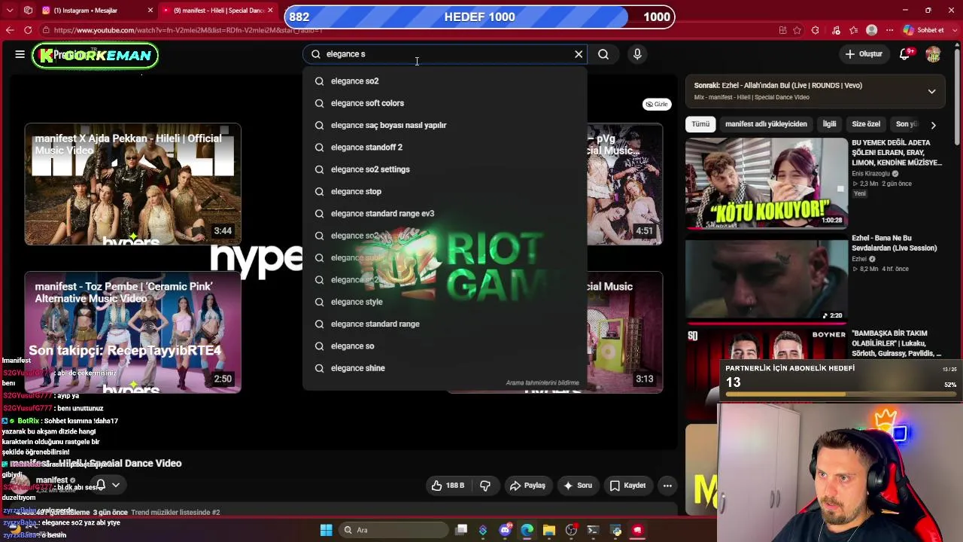Open the Windows Start menu
963x542 pixels.
click(x=326, y=530)
